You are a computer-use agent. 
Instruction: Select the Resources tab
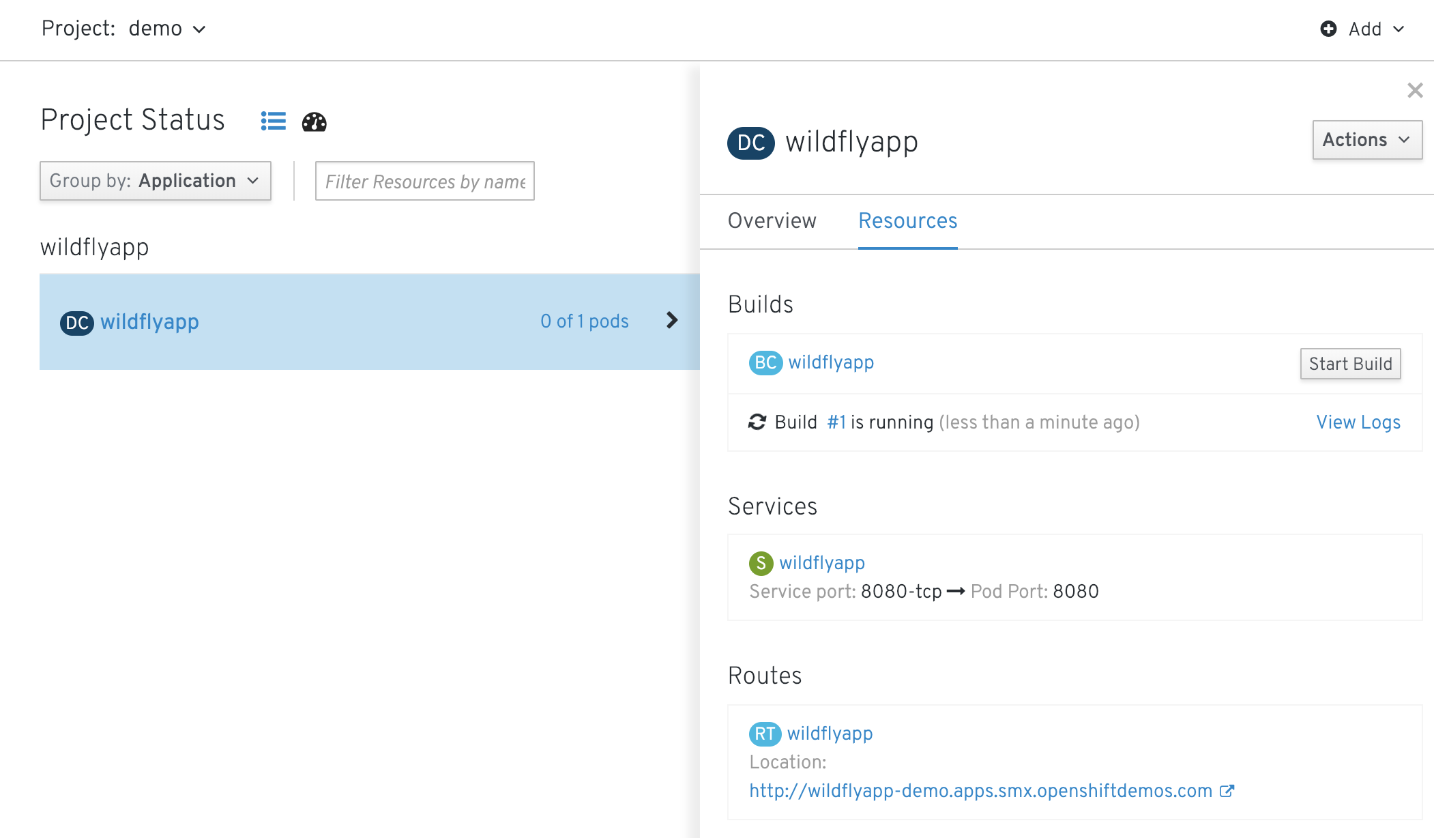(907, 220)
